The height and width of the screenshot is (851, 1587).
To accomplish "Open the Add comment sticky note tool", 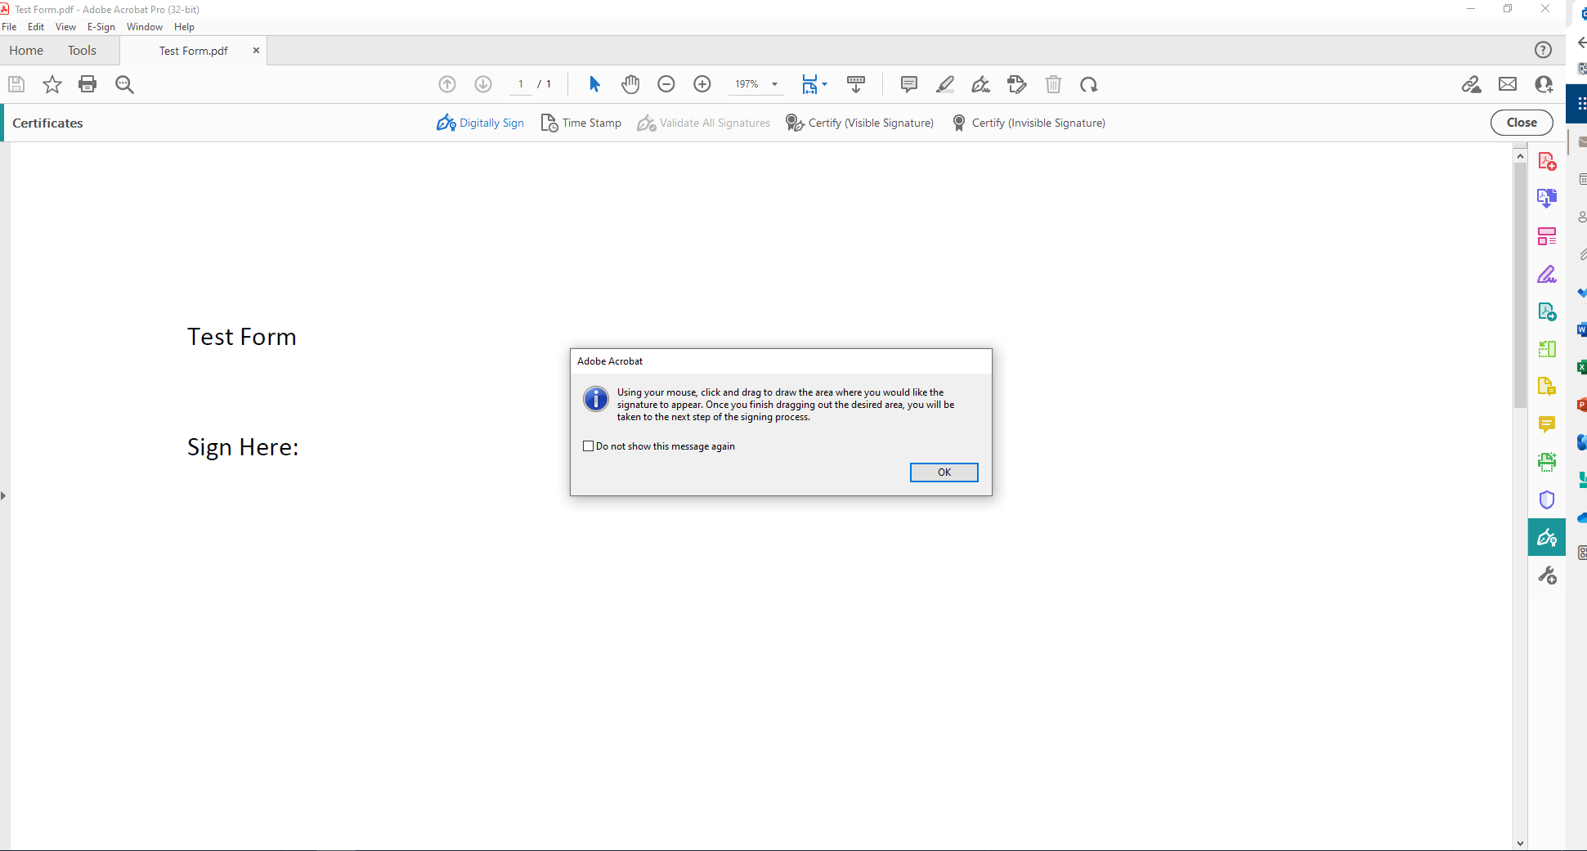I will click(908, 84).
